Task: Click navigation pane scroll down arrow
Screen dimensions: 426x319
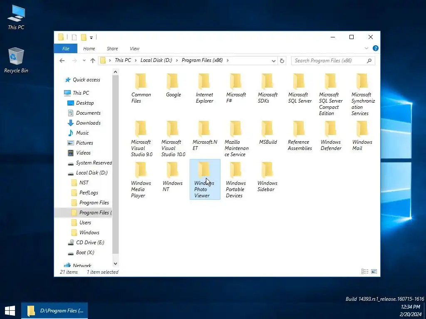Action: click(x=116, y=264)
